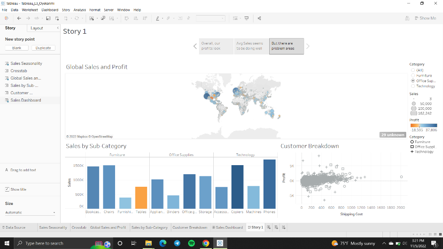
Task: Click the Blank story point button
Action: click(17, 48)
